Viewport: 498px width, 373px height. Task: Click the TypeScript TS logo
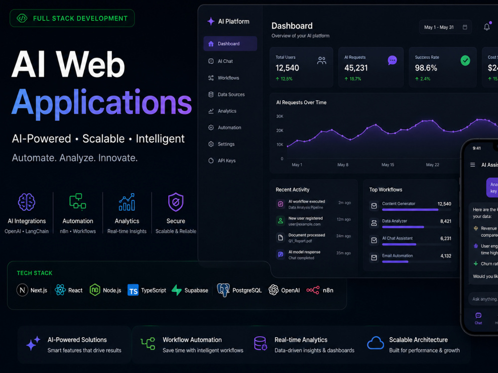[133, 290]
